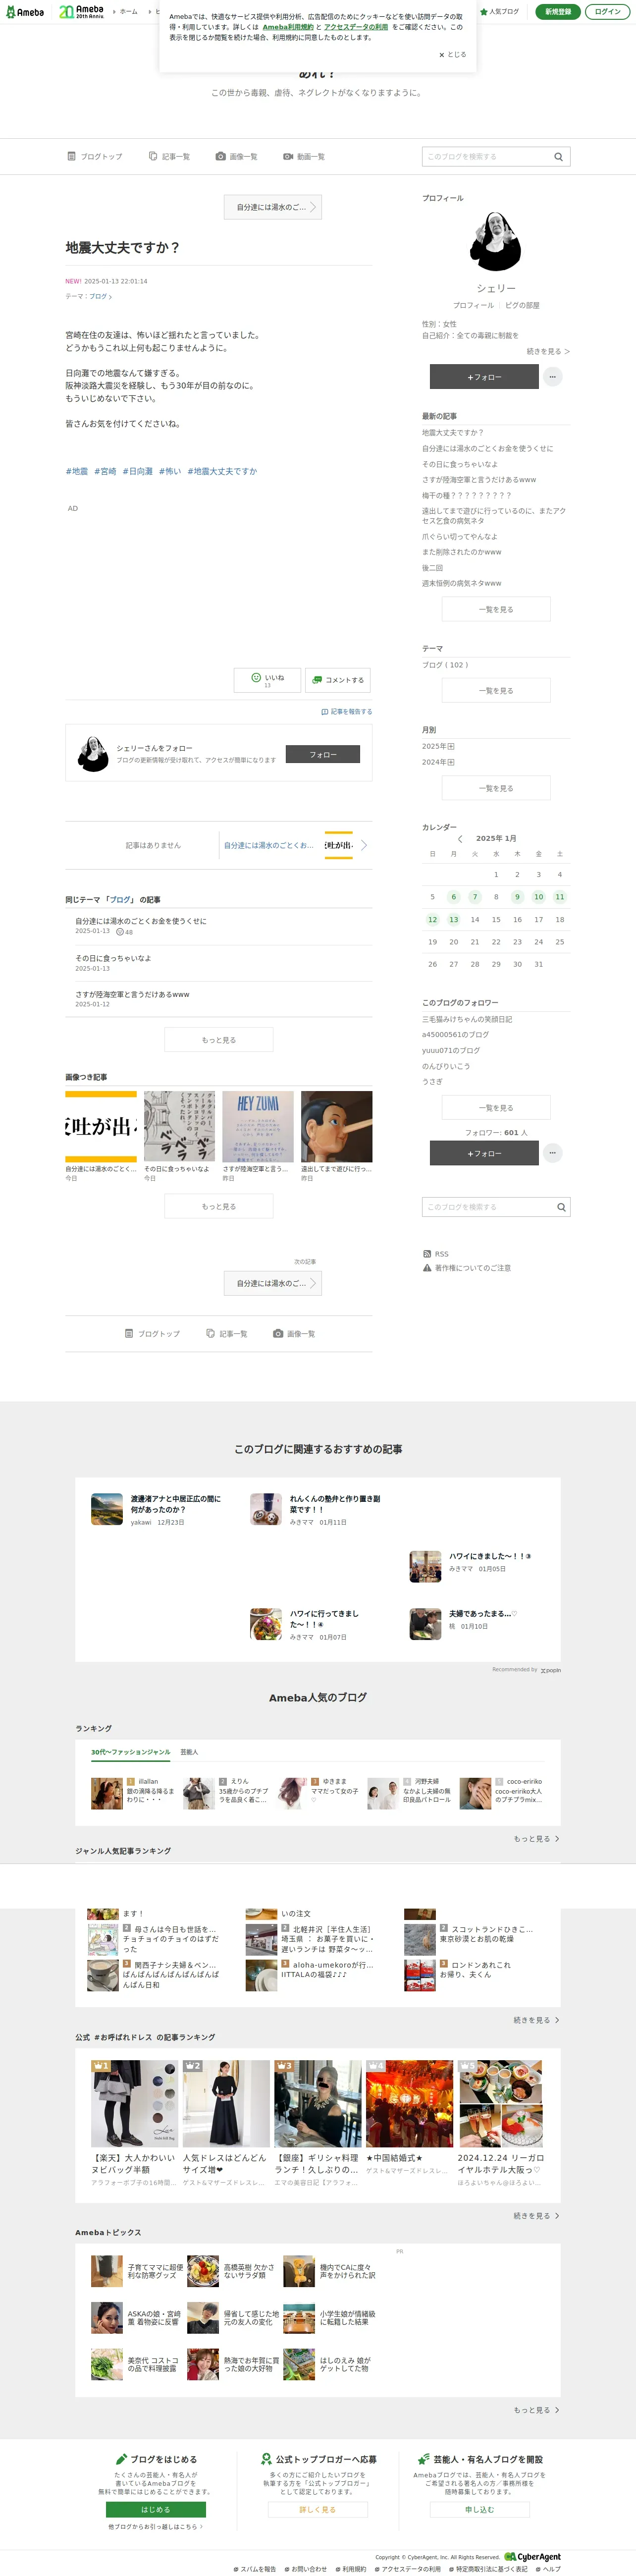Open 記事一覧 in the top blog navigation
Viewport: 636px width, 2576px height.
pos(169,157)
